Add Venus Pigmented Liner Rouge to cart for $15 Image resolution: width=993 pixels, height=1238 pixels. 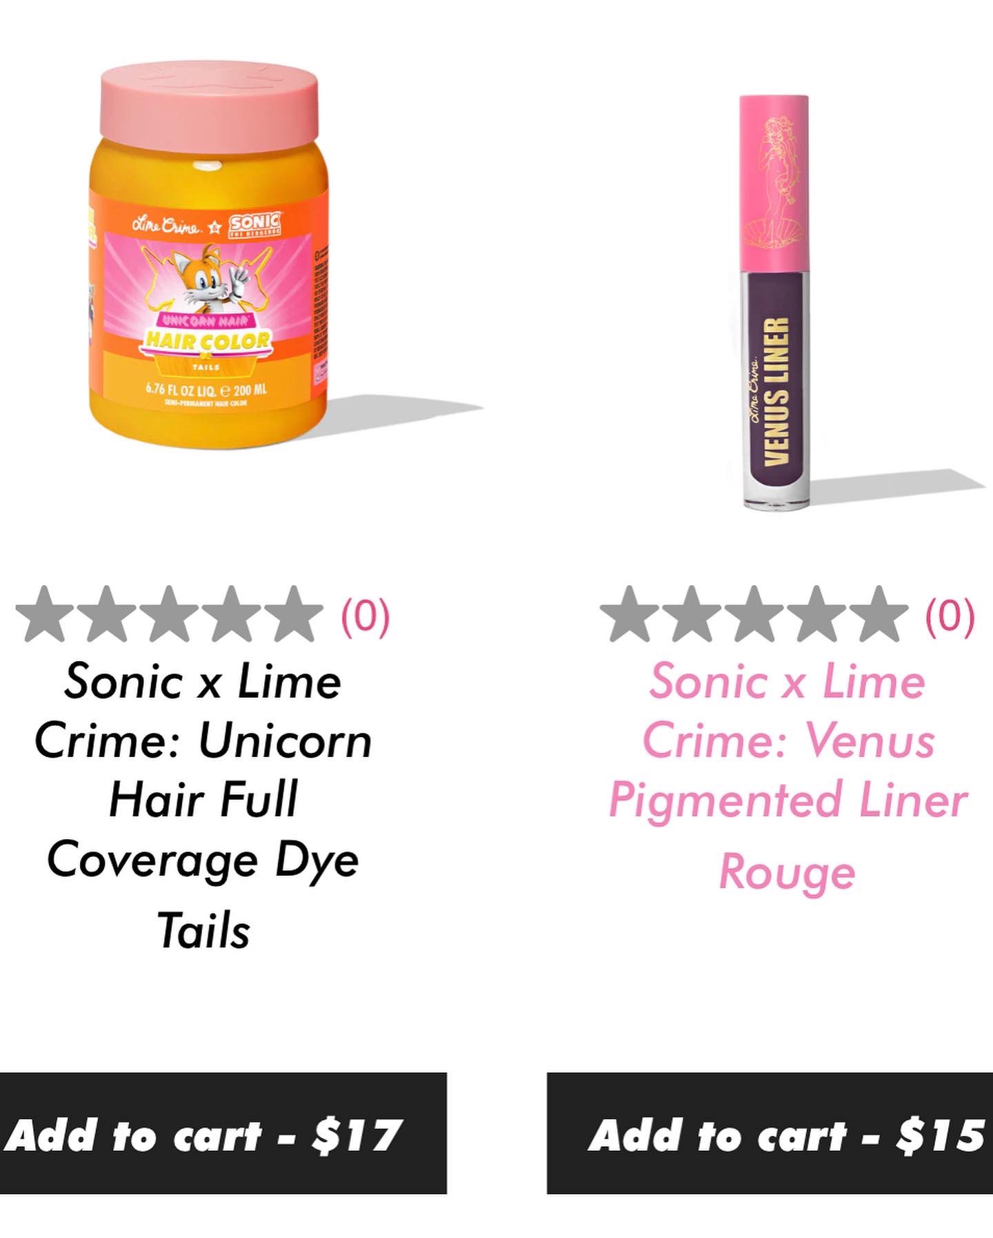pos(770,1133)
